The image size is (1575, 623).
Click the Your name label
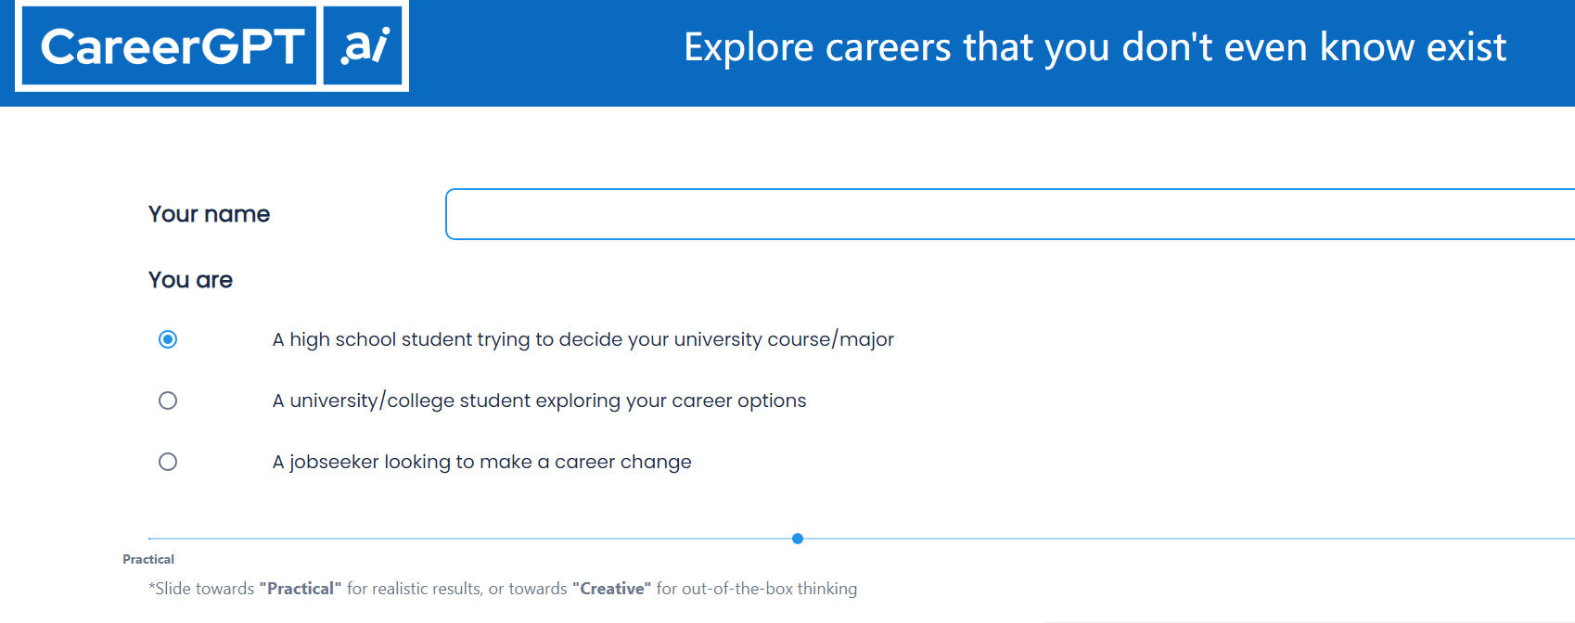pyautogui.click(x=209, y=214)
